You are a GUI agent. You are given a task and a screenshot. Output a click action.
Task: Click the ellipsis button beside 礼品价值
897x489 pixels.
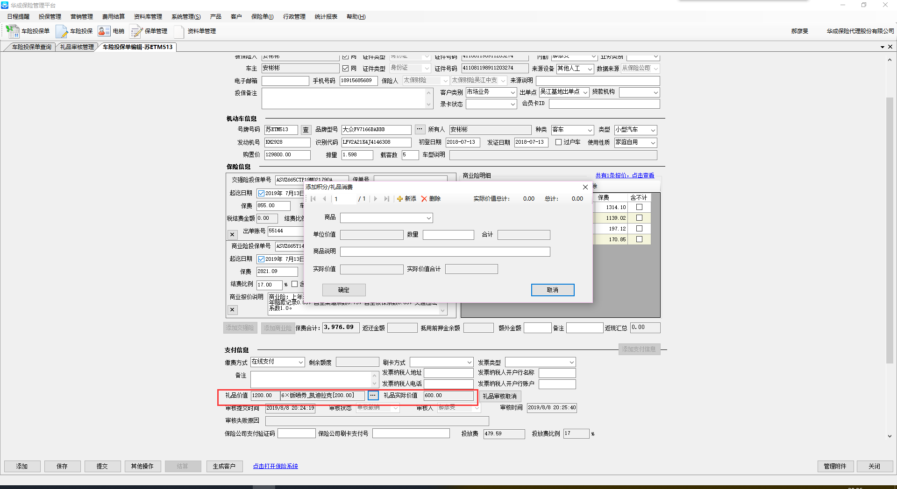point(373,396)
